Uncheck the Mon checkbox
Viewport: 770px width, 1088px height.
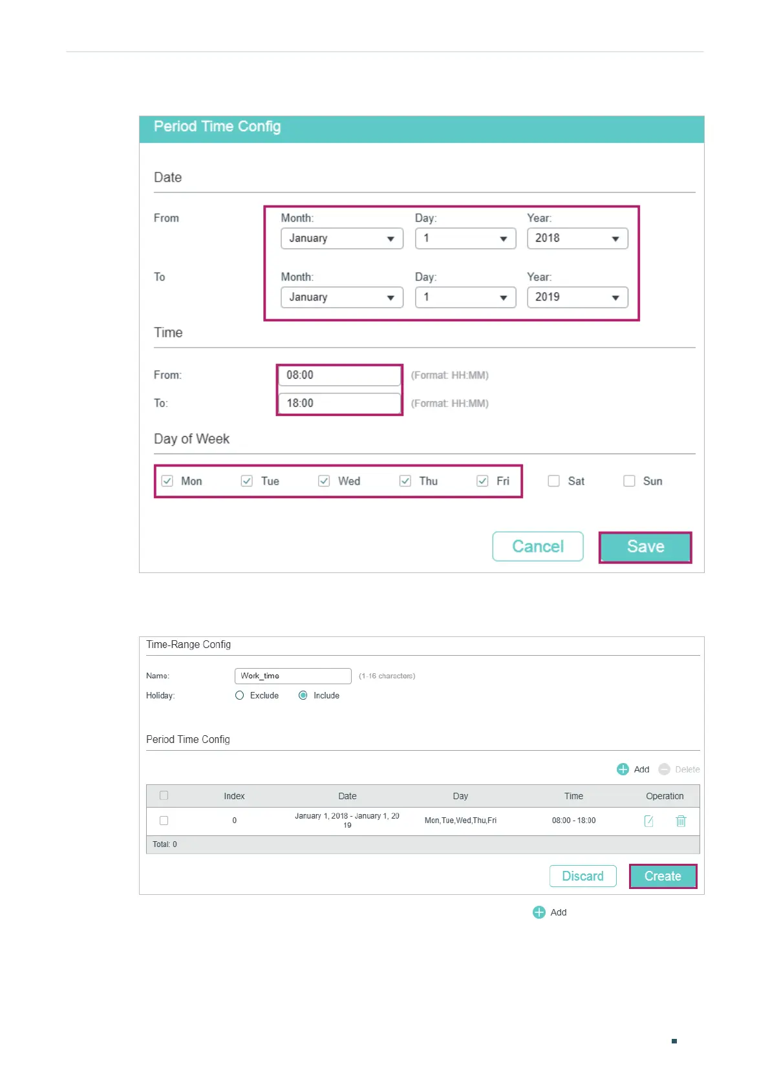tap(167, 481)
